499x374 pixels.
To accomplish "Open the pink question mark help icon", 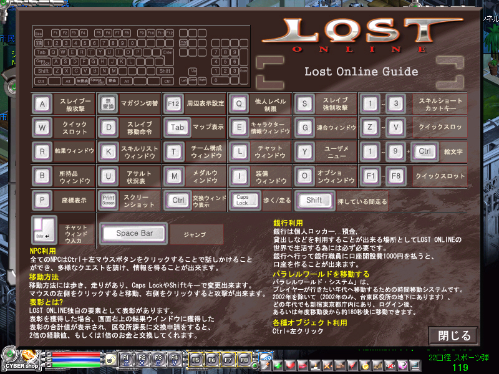I will [402, 365].
